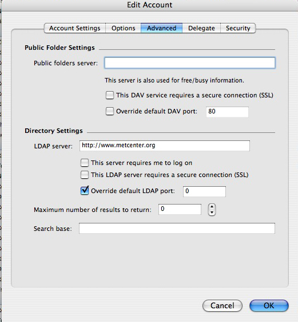The width and height of the screenshot is (298, 322).
Task: Enable DAV service secure connection (SSL)
Action: pos(110,95)
